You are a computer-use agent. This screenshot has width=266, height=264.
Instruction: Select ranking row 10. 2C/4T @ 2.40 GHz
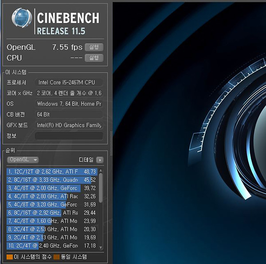[52, 246]
